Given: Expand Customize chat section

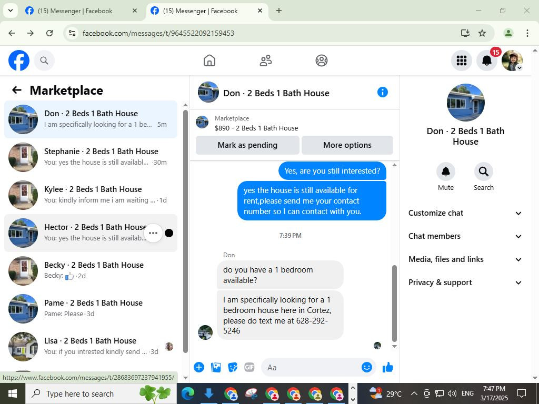Looking at the screenshot, I should 465,213.
